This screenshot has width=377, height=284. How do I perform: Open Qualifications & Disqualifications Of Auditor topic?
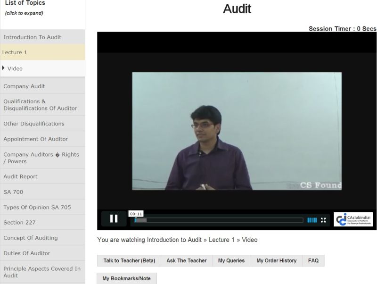40,105
